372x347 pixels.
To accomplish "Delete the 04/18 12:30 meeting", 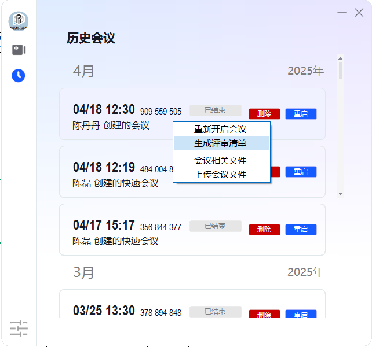I will 264,114.
